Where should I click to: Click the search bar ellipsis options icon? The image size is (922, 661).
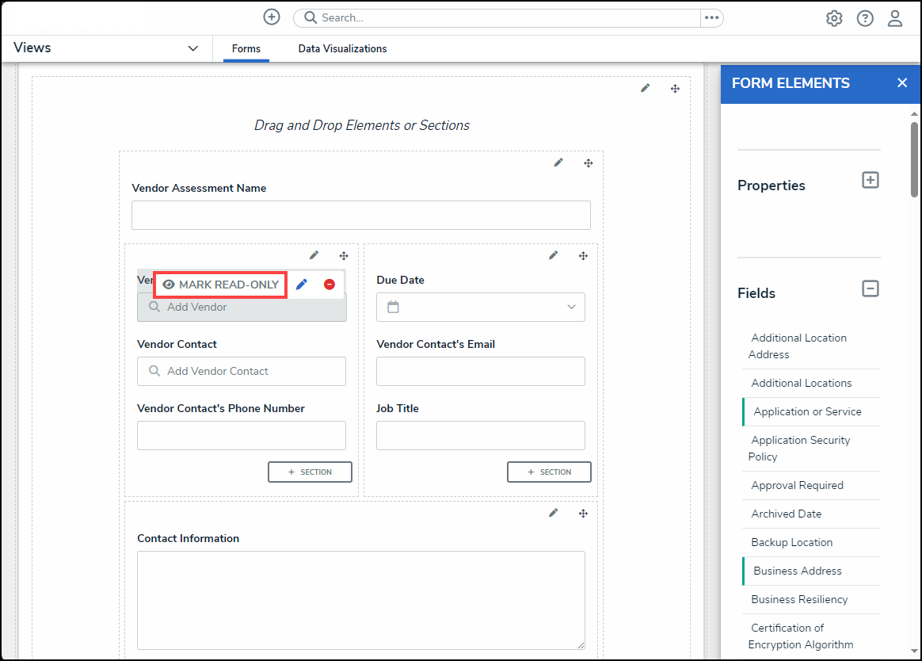[711, 17]
